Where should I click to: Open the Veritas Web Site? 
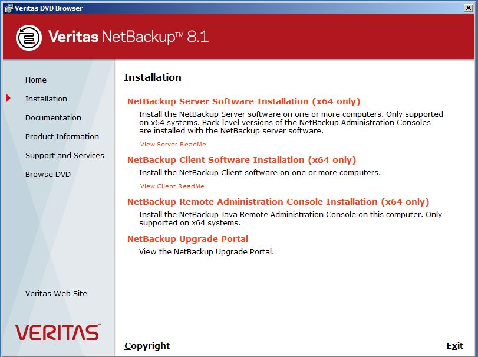(x=55, y=293)
